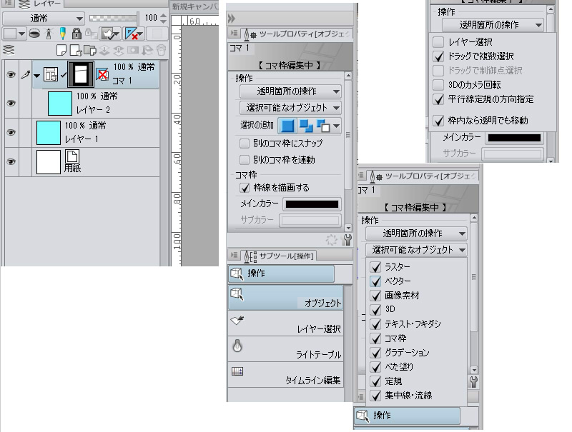Create new vector layer icon

(76, 50)
